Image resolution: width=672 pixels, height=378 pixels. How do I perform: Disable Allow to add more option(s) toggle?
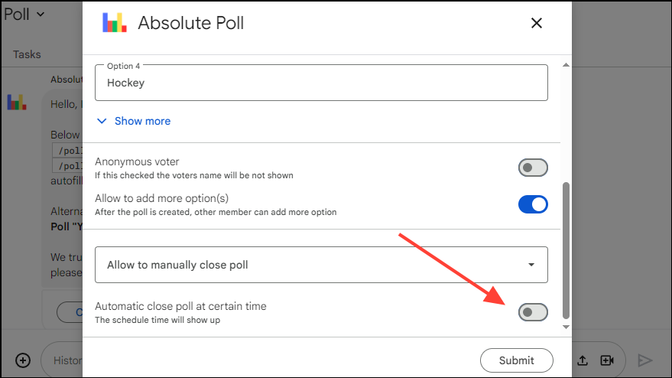click(x=533, y=204)
